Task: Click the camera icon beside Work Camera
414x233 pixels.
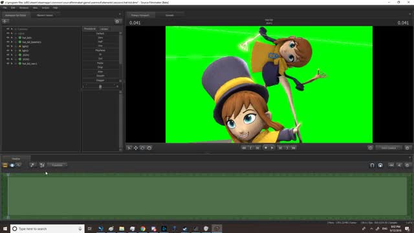Action: click(x=370, y=148)
